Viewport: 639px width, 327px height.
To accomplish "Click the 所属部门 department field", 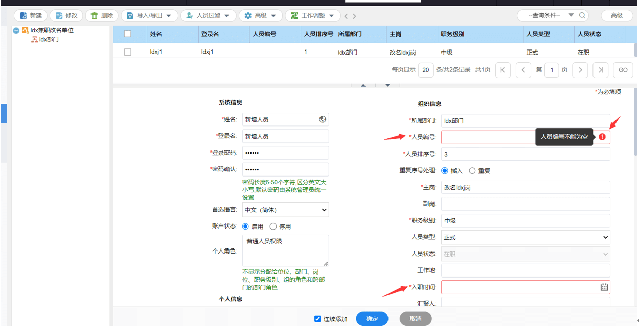I will (526, 121).
